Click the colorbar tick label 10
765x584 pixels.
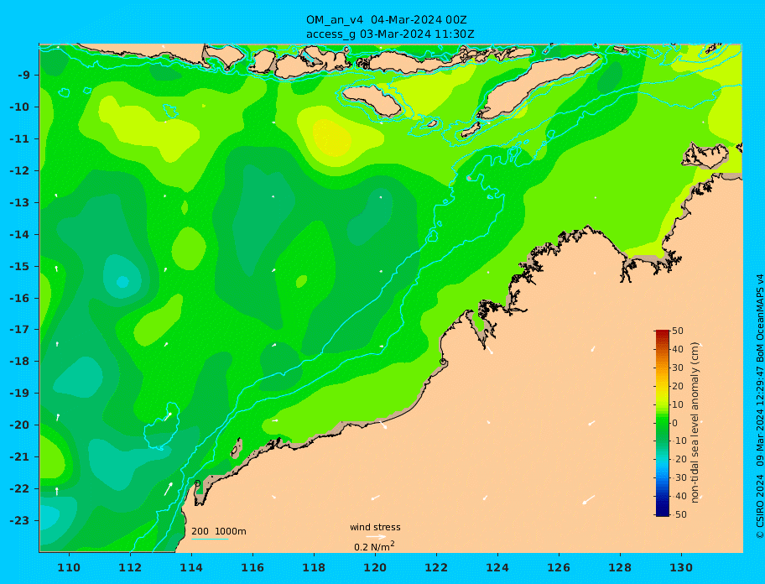(x=678, y=404)
